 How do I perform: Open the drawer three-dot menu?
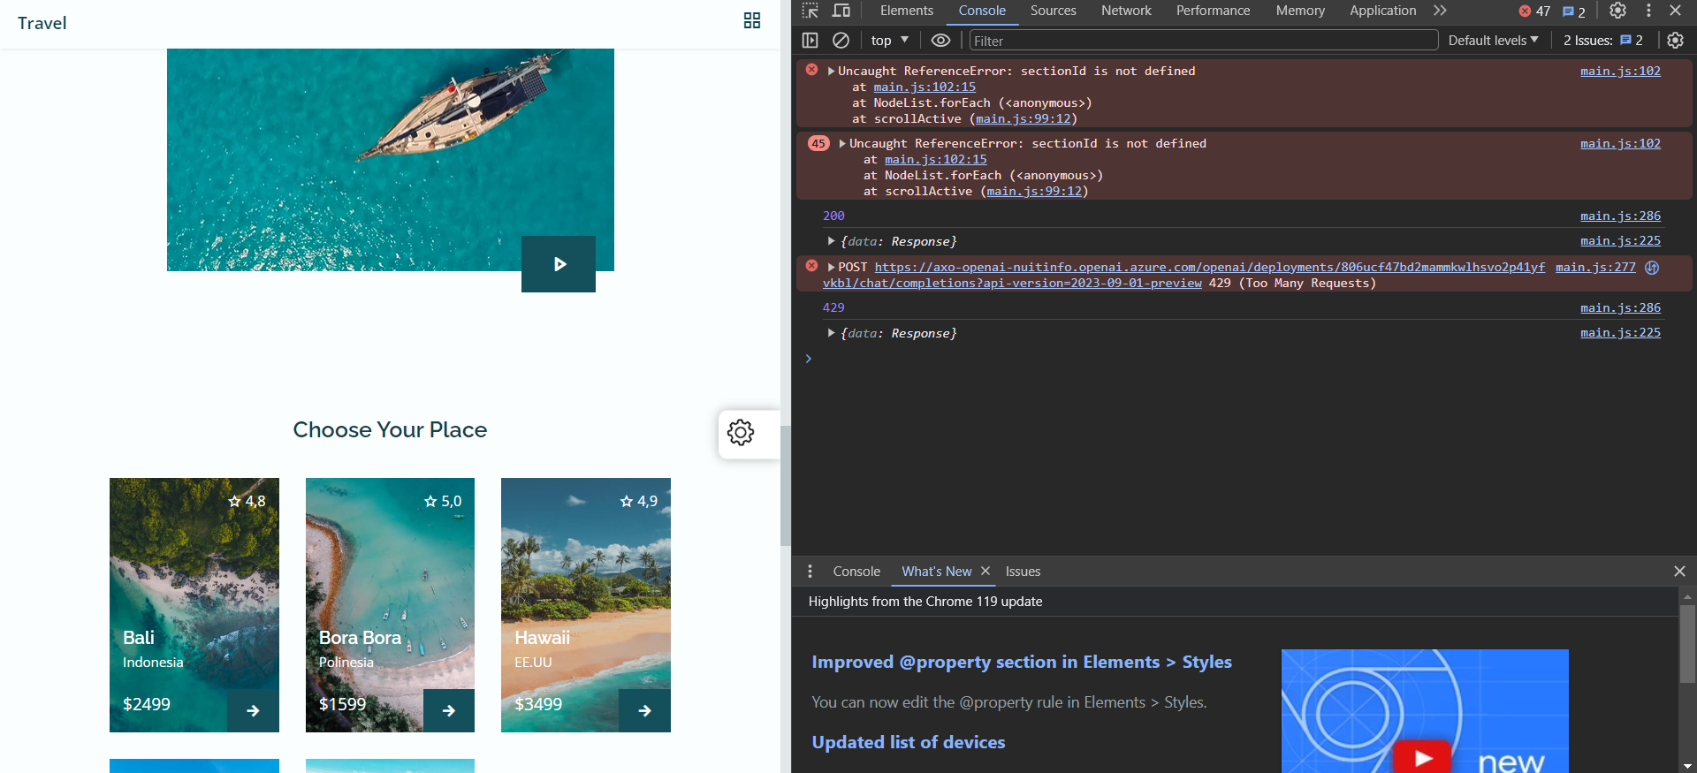click(810, 572)
